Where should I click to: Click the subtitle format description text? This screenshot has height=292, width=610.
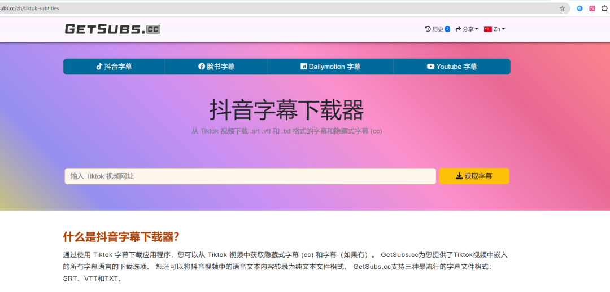pyautogui.click(x=286, y=131)
